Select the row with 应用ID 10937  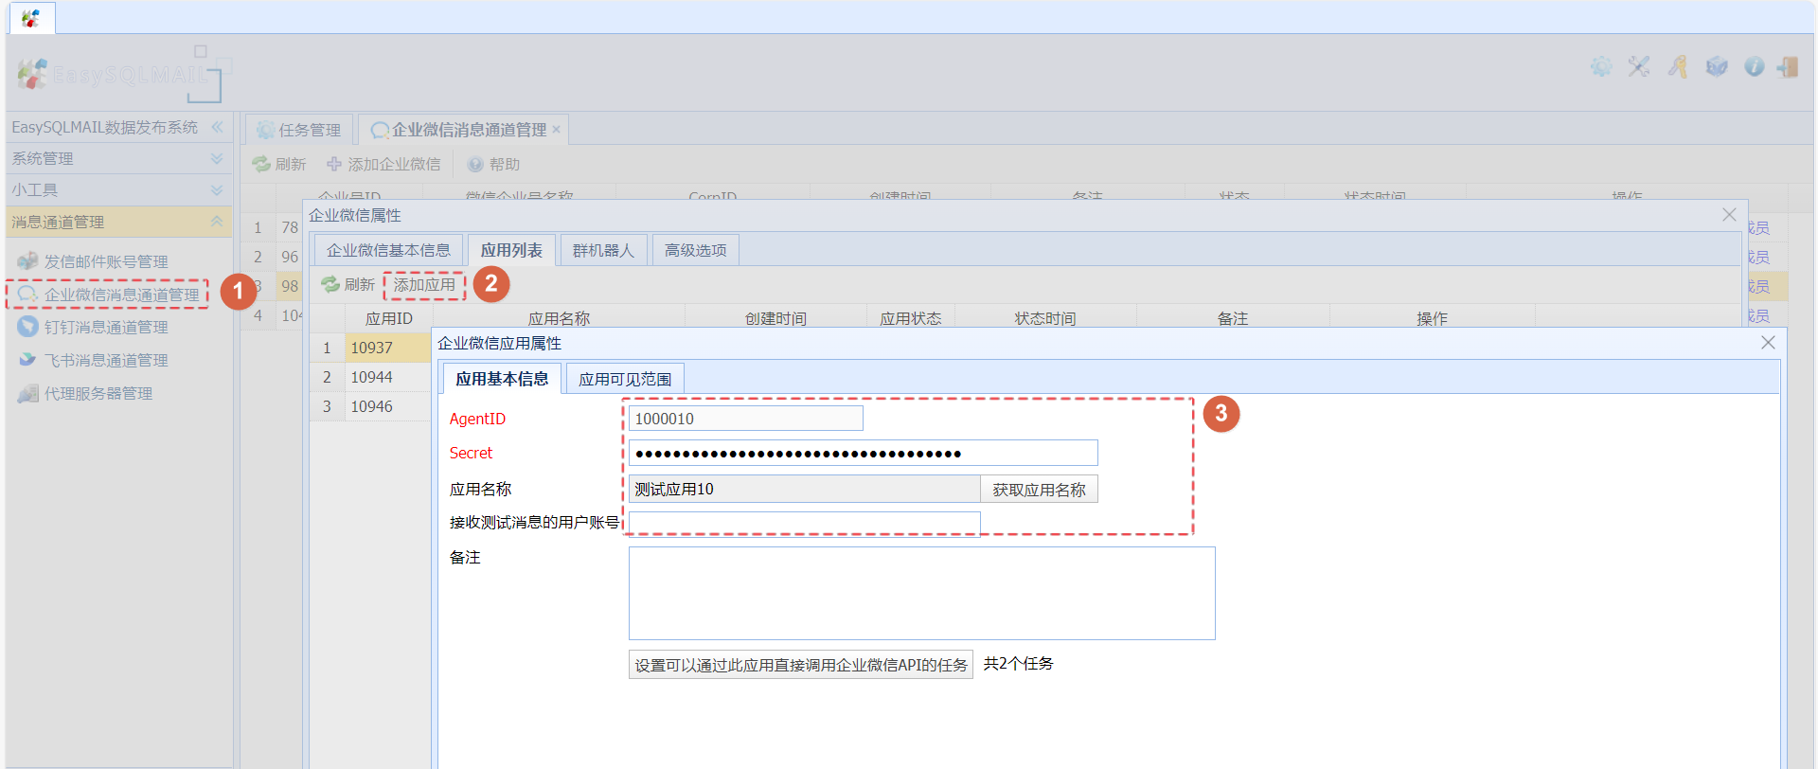point(371,348)
